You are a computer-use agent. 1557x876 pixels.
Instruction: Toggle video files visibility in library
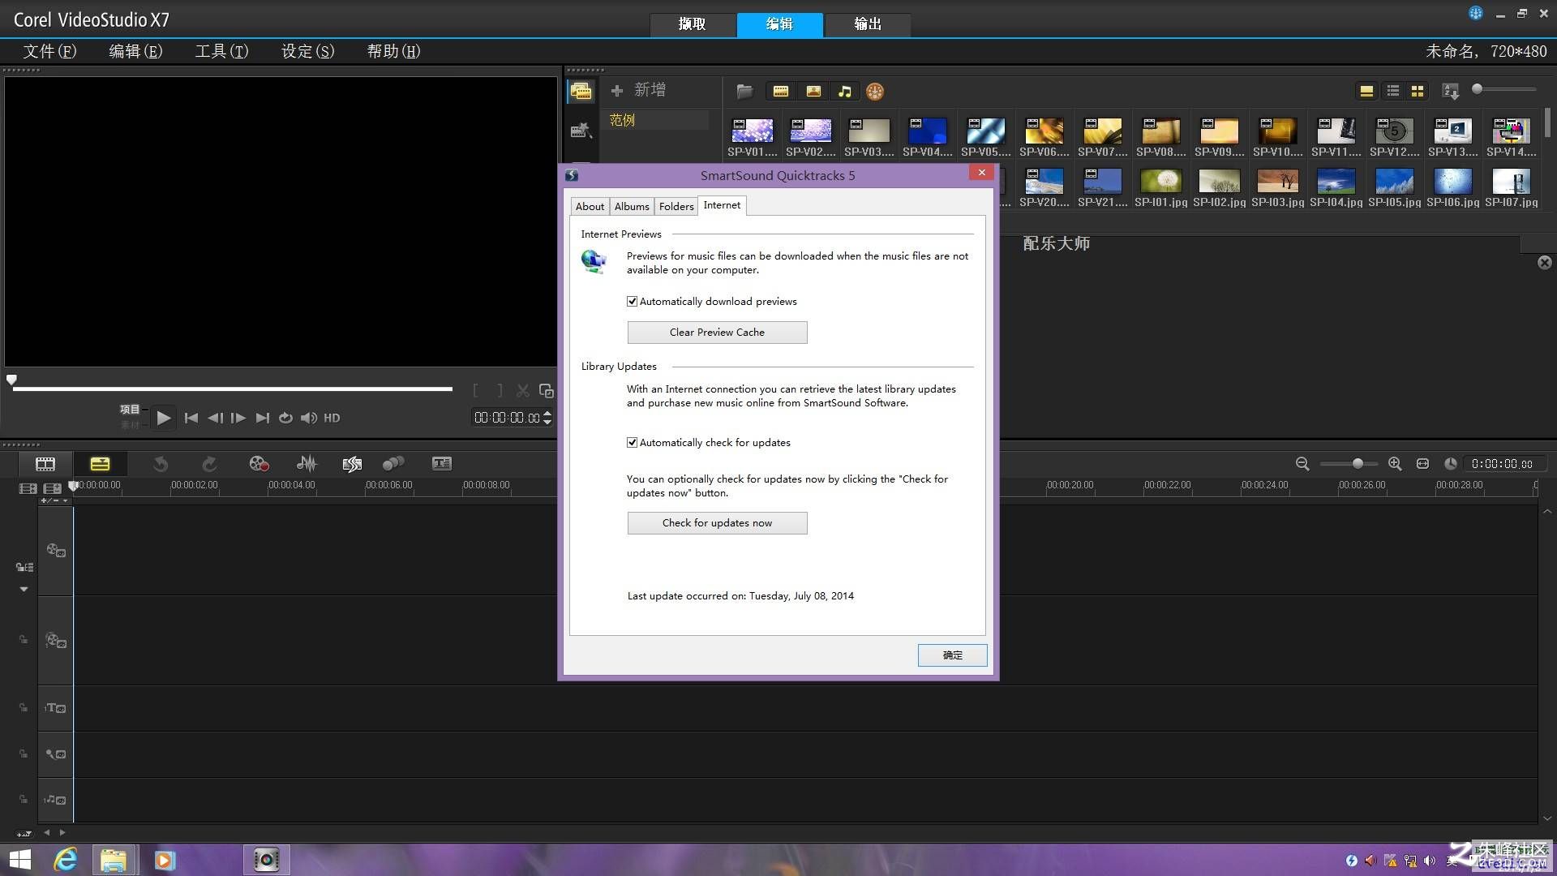pyautogui.click(x=781, y=92)
